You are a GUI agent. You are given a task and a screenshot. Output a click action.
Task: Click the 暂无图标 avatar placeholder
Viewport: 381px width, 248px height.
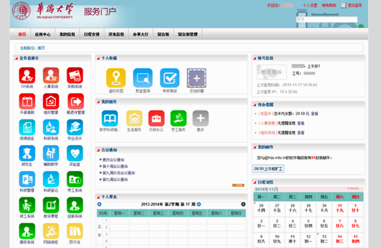pos(272,72)
